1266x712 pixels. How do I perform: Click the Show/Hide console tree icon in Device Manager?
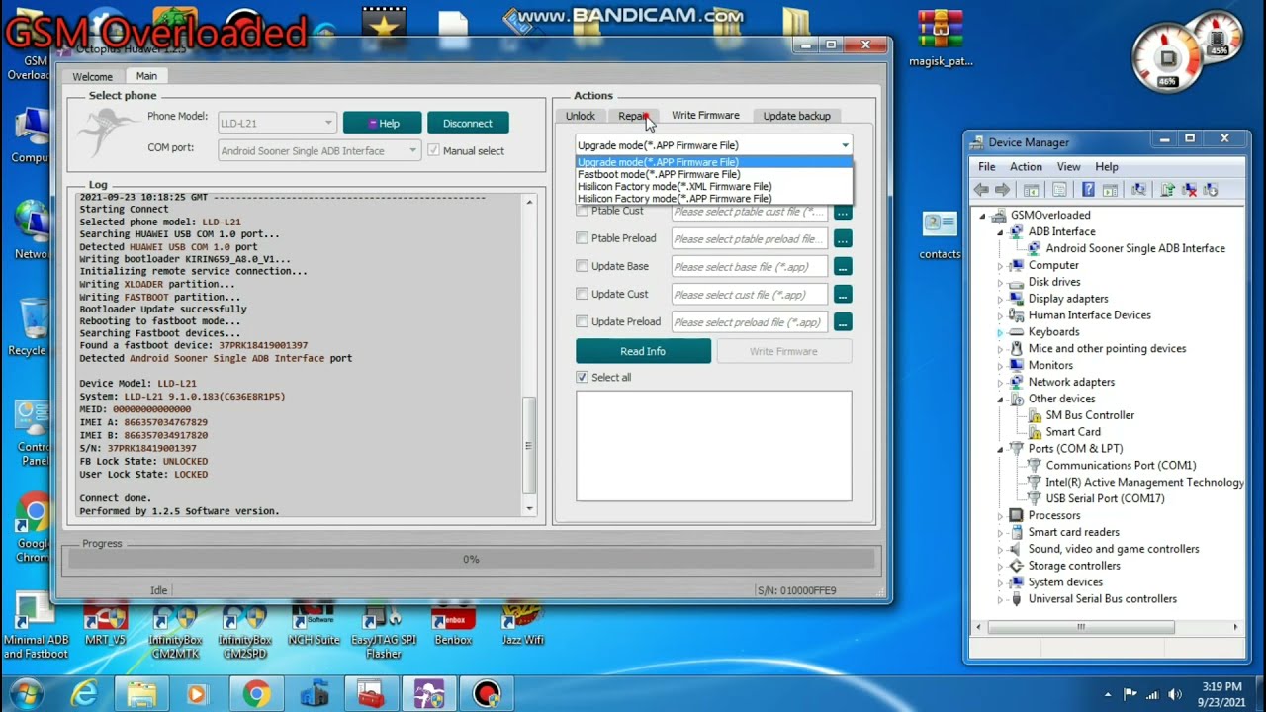1031,190
